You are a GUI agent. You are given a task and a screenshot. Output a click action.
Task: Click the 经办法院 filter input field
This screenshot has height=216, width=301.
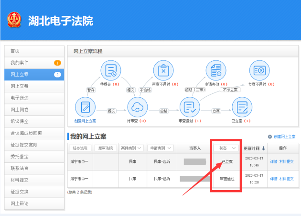click(x=80, y=148)
